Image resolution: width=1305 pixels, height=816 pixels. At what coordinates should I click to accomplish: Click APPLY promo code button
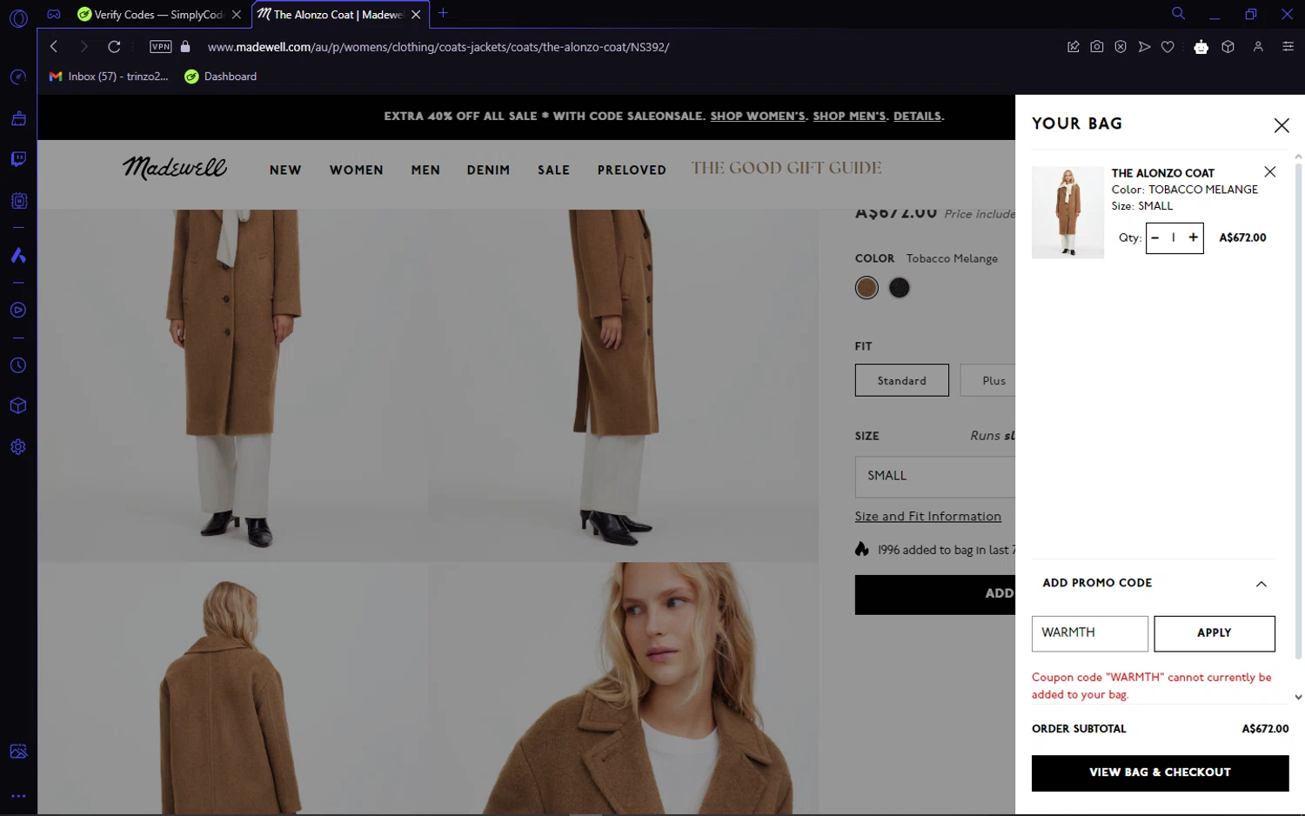coord(1215,633)
